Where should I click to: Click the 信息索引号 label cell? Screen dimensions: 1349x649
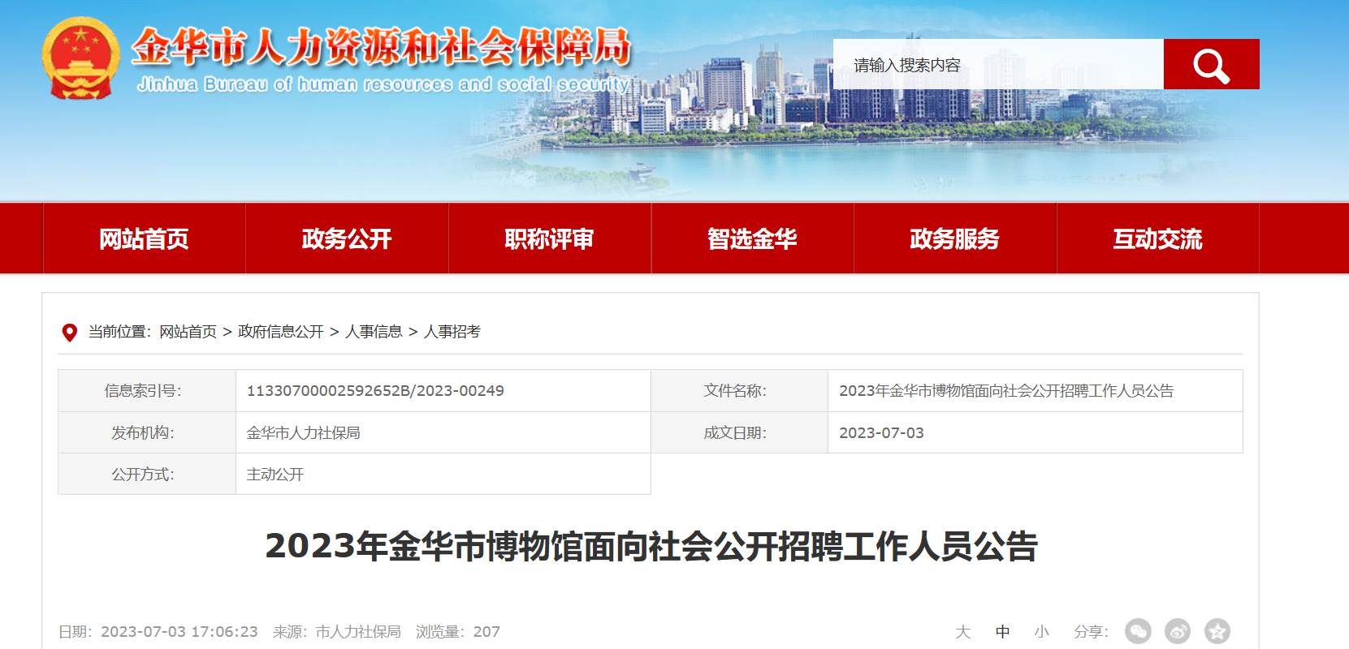click(x=147, y=391)
